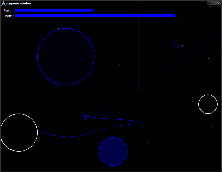Close the pygame window
The image size is (222, 172).
point(218,3)
